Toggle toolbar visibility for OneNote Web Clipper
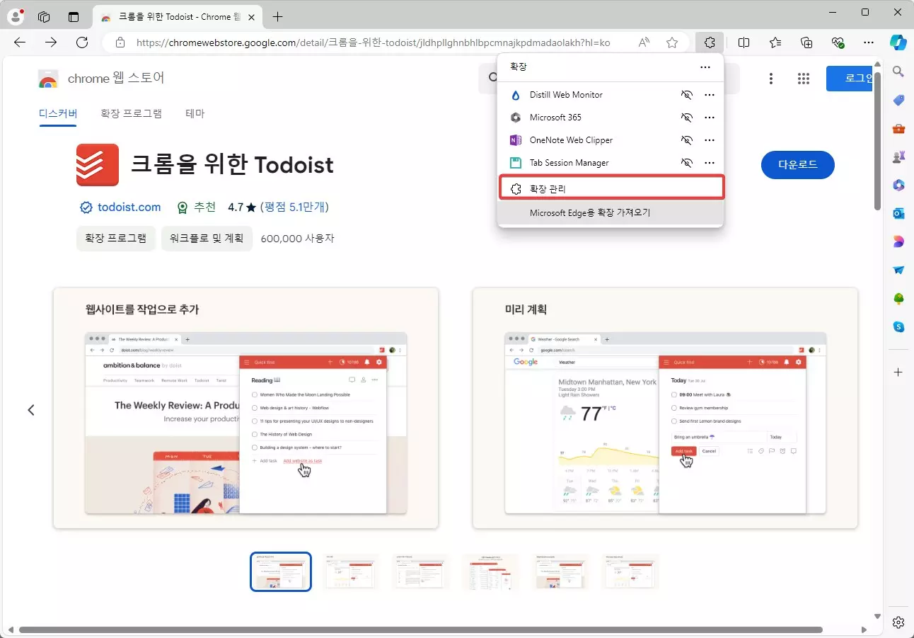This screenshot has width=914, height=638. click(x=685, y=140)
